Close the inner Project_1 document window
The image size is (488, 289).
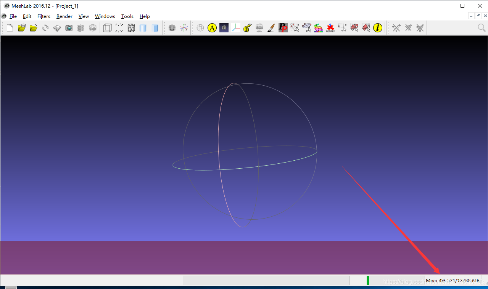(485, 16)
